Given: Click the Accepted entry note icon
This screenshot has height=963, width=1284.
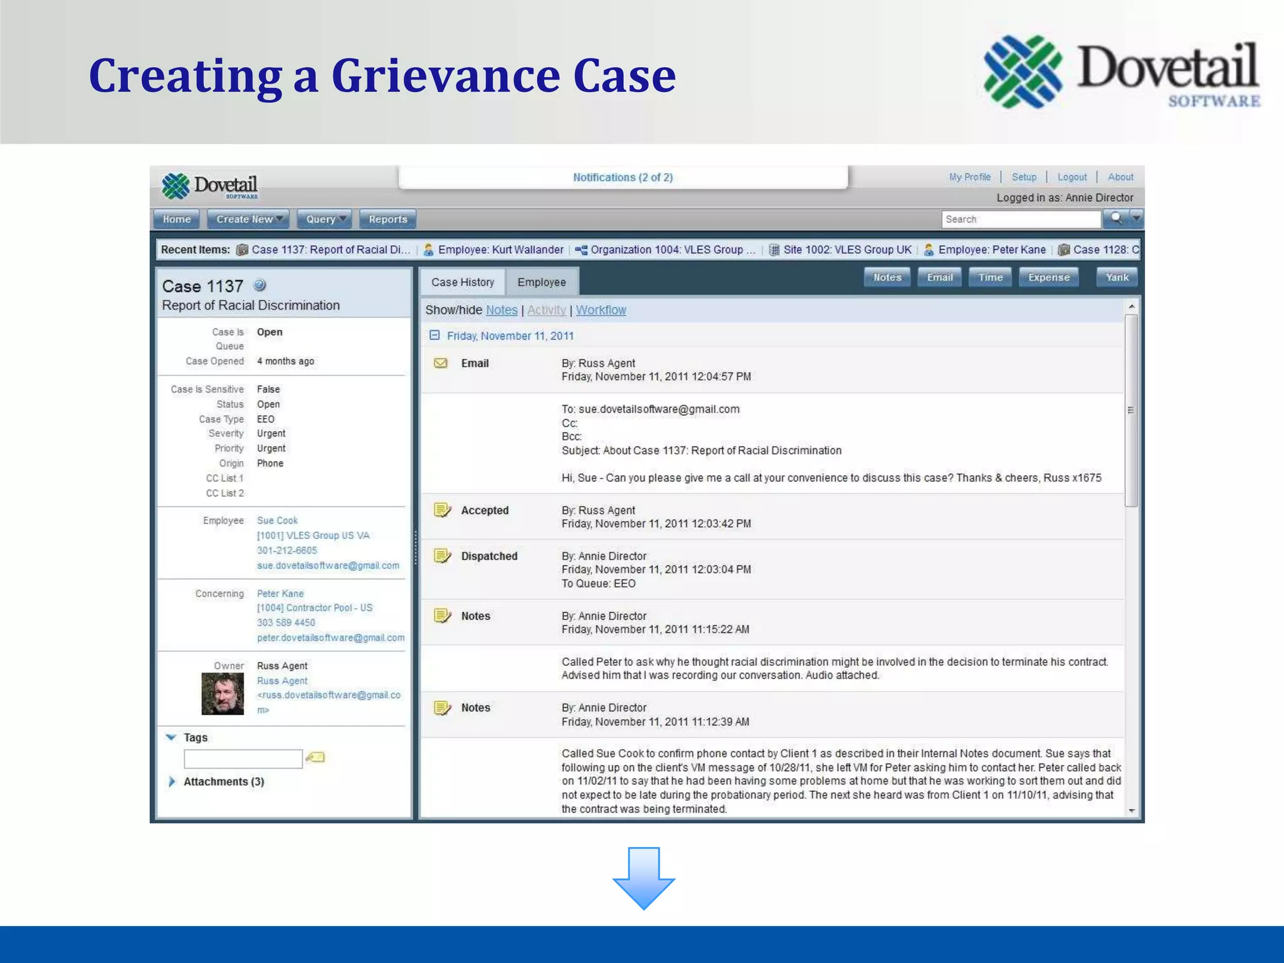Looking at the screenshot, I should tap(443, 510).
